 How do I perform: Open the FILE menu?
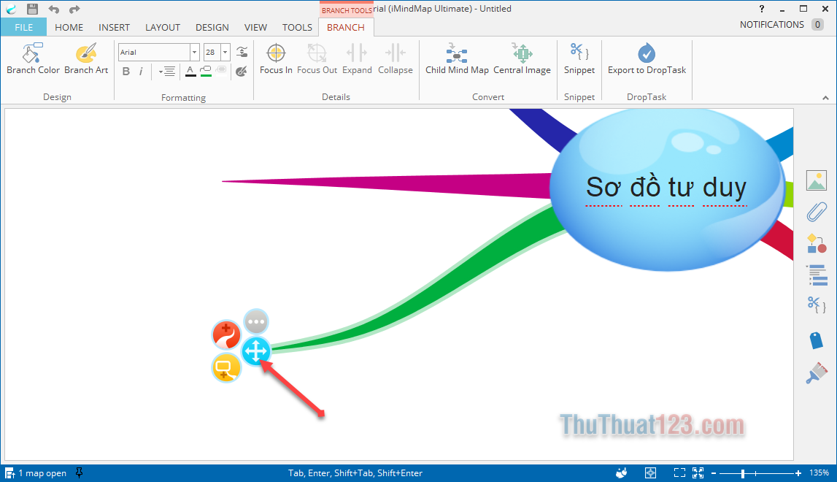(x=23, y=27)
